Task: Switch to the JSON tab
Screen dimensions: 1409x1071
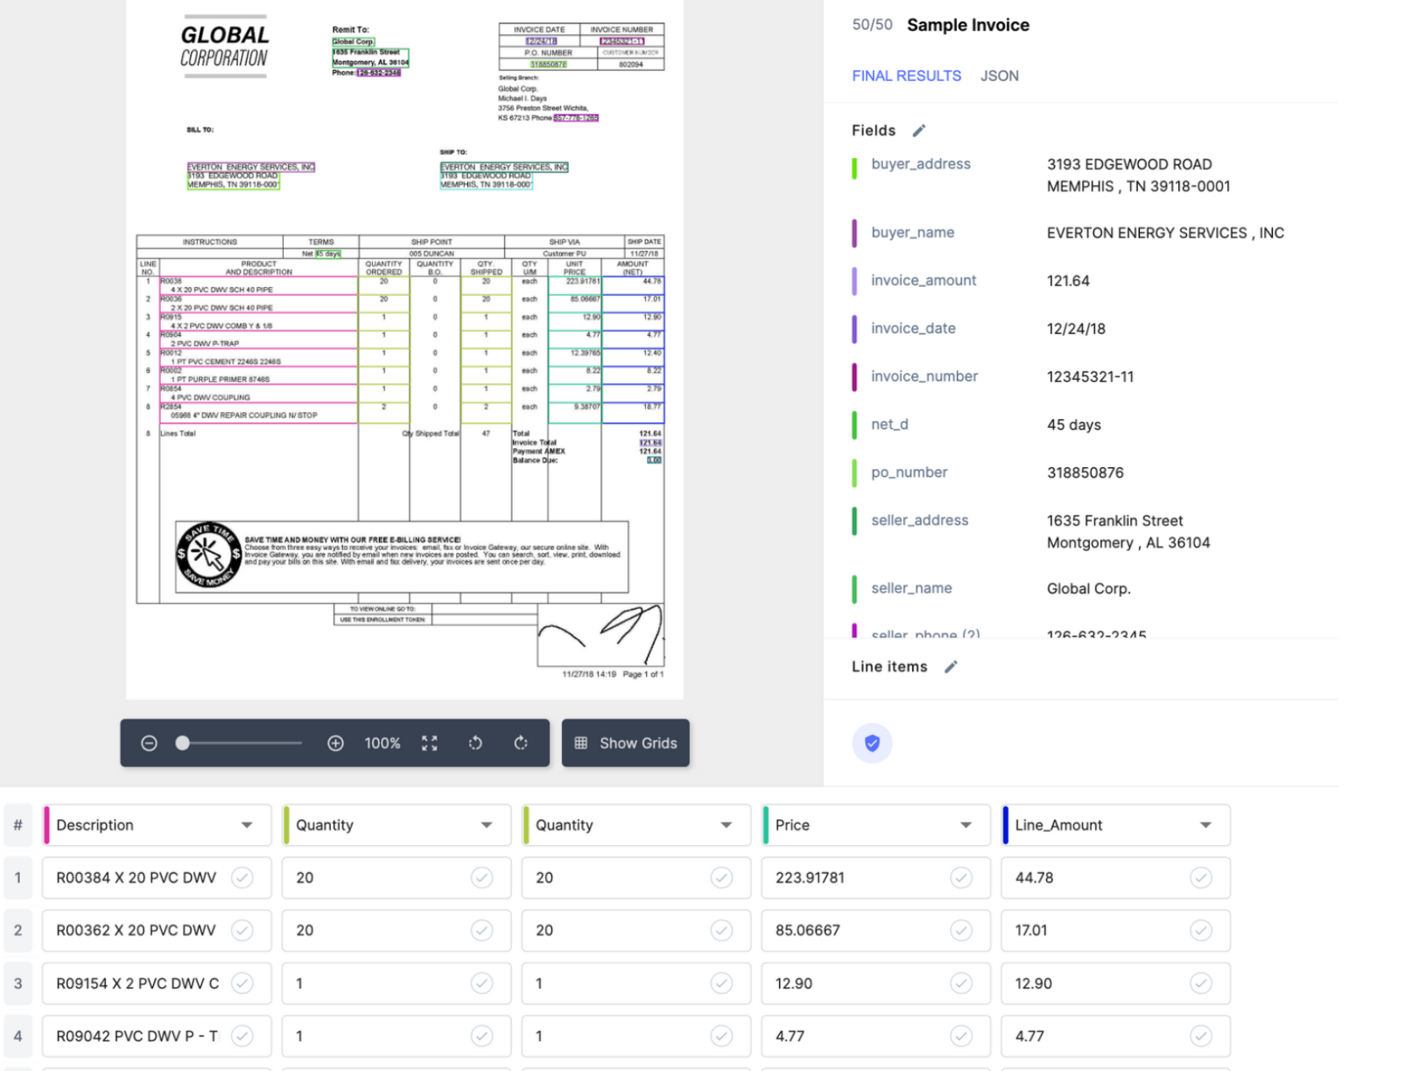Action: point(999,76)
